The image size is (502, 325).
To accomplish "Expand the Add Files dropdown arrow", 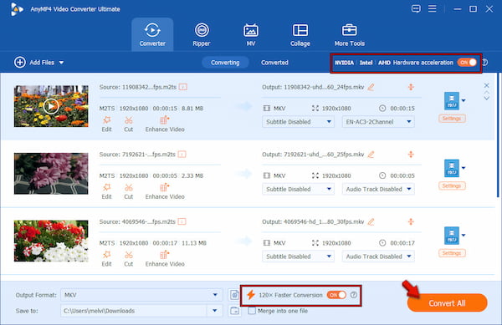I will [61, 63].
